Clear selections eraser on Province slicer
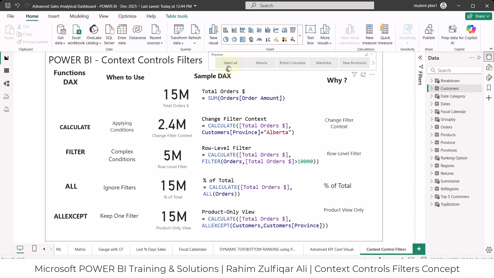494x278 pixels. 366,55
